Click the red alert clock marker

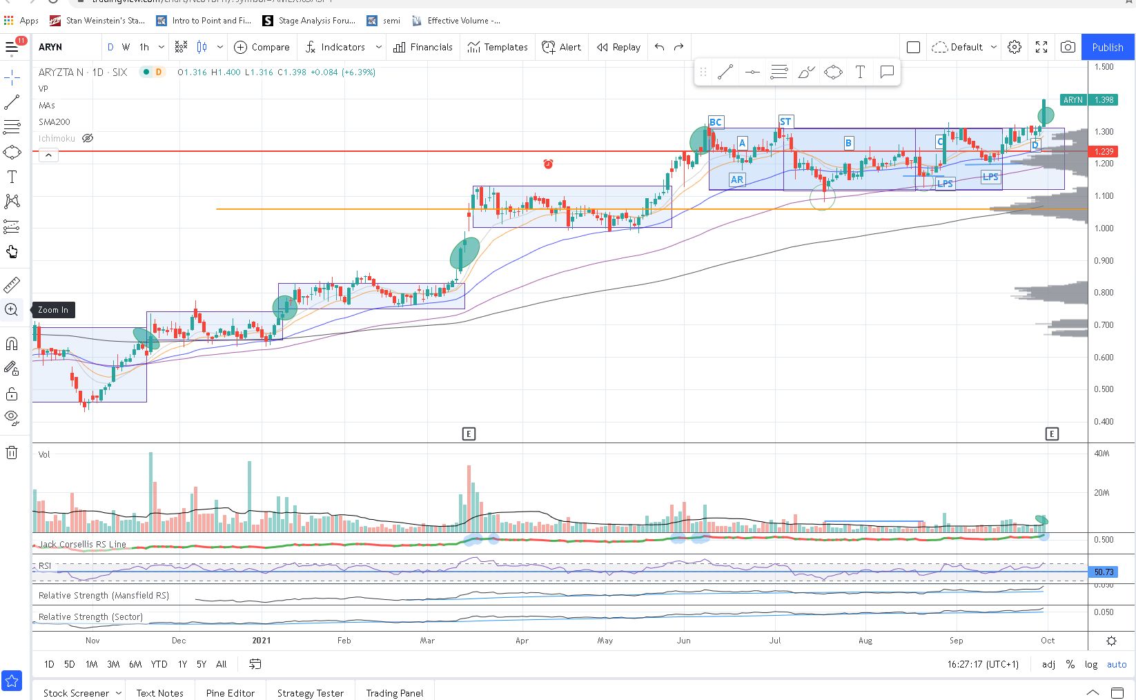tap(548, 164)
